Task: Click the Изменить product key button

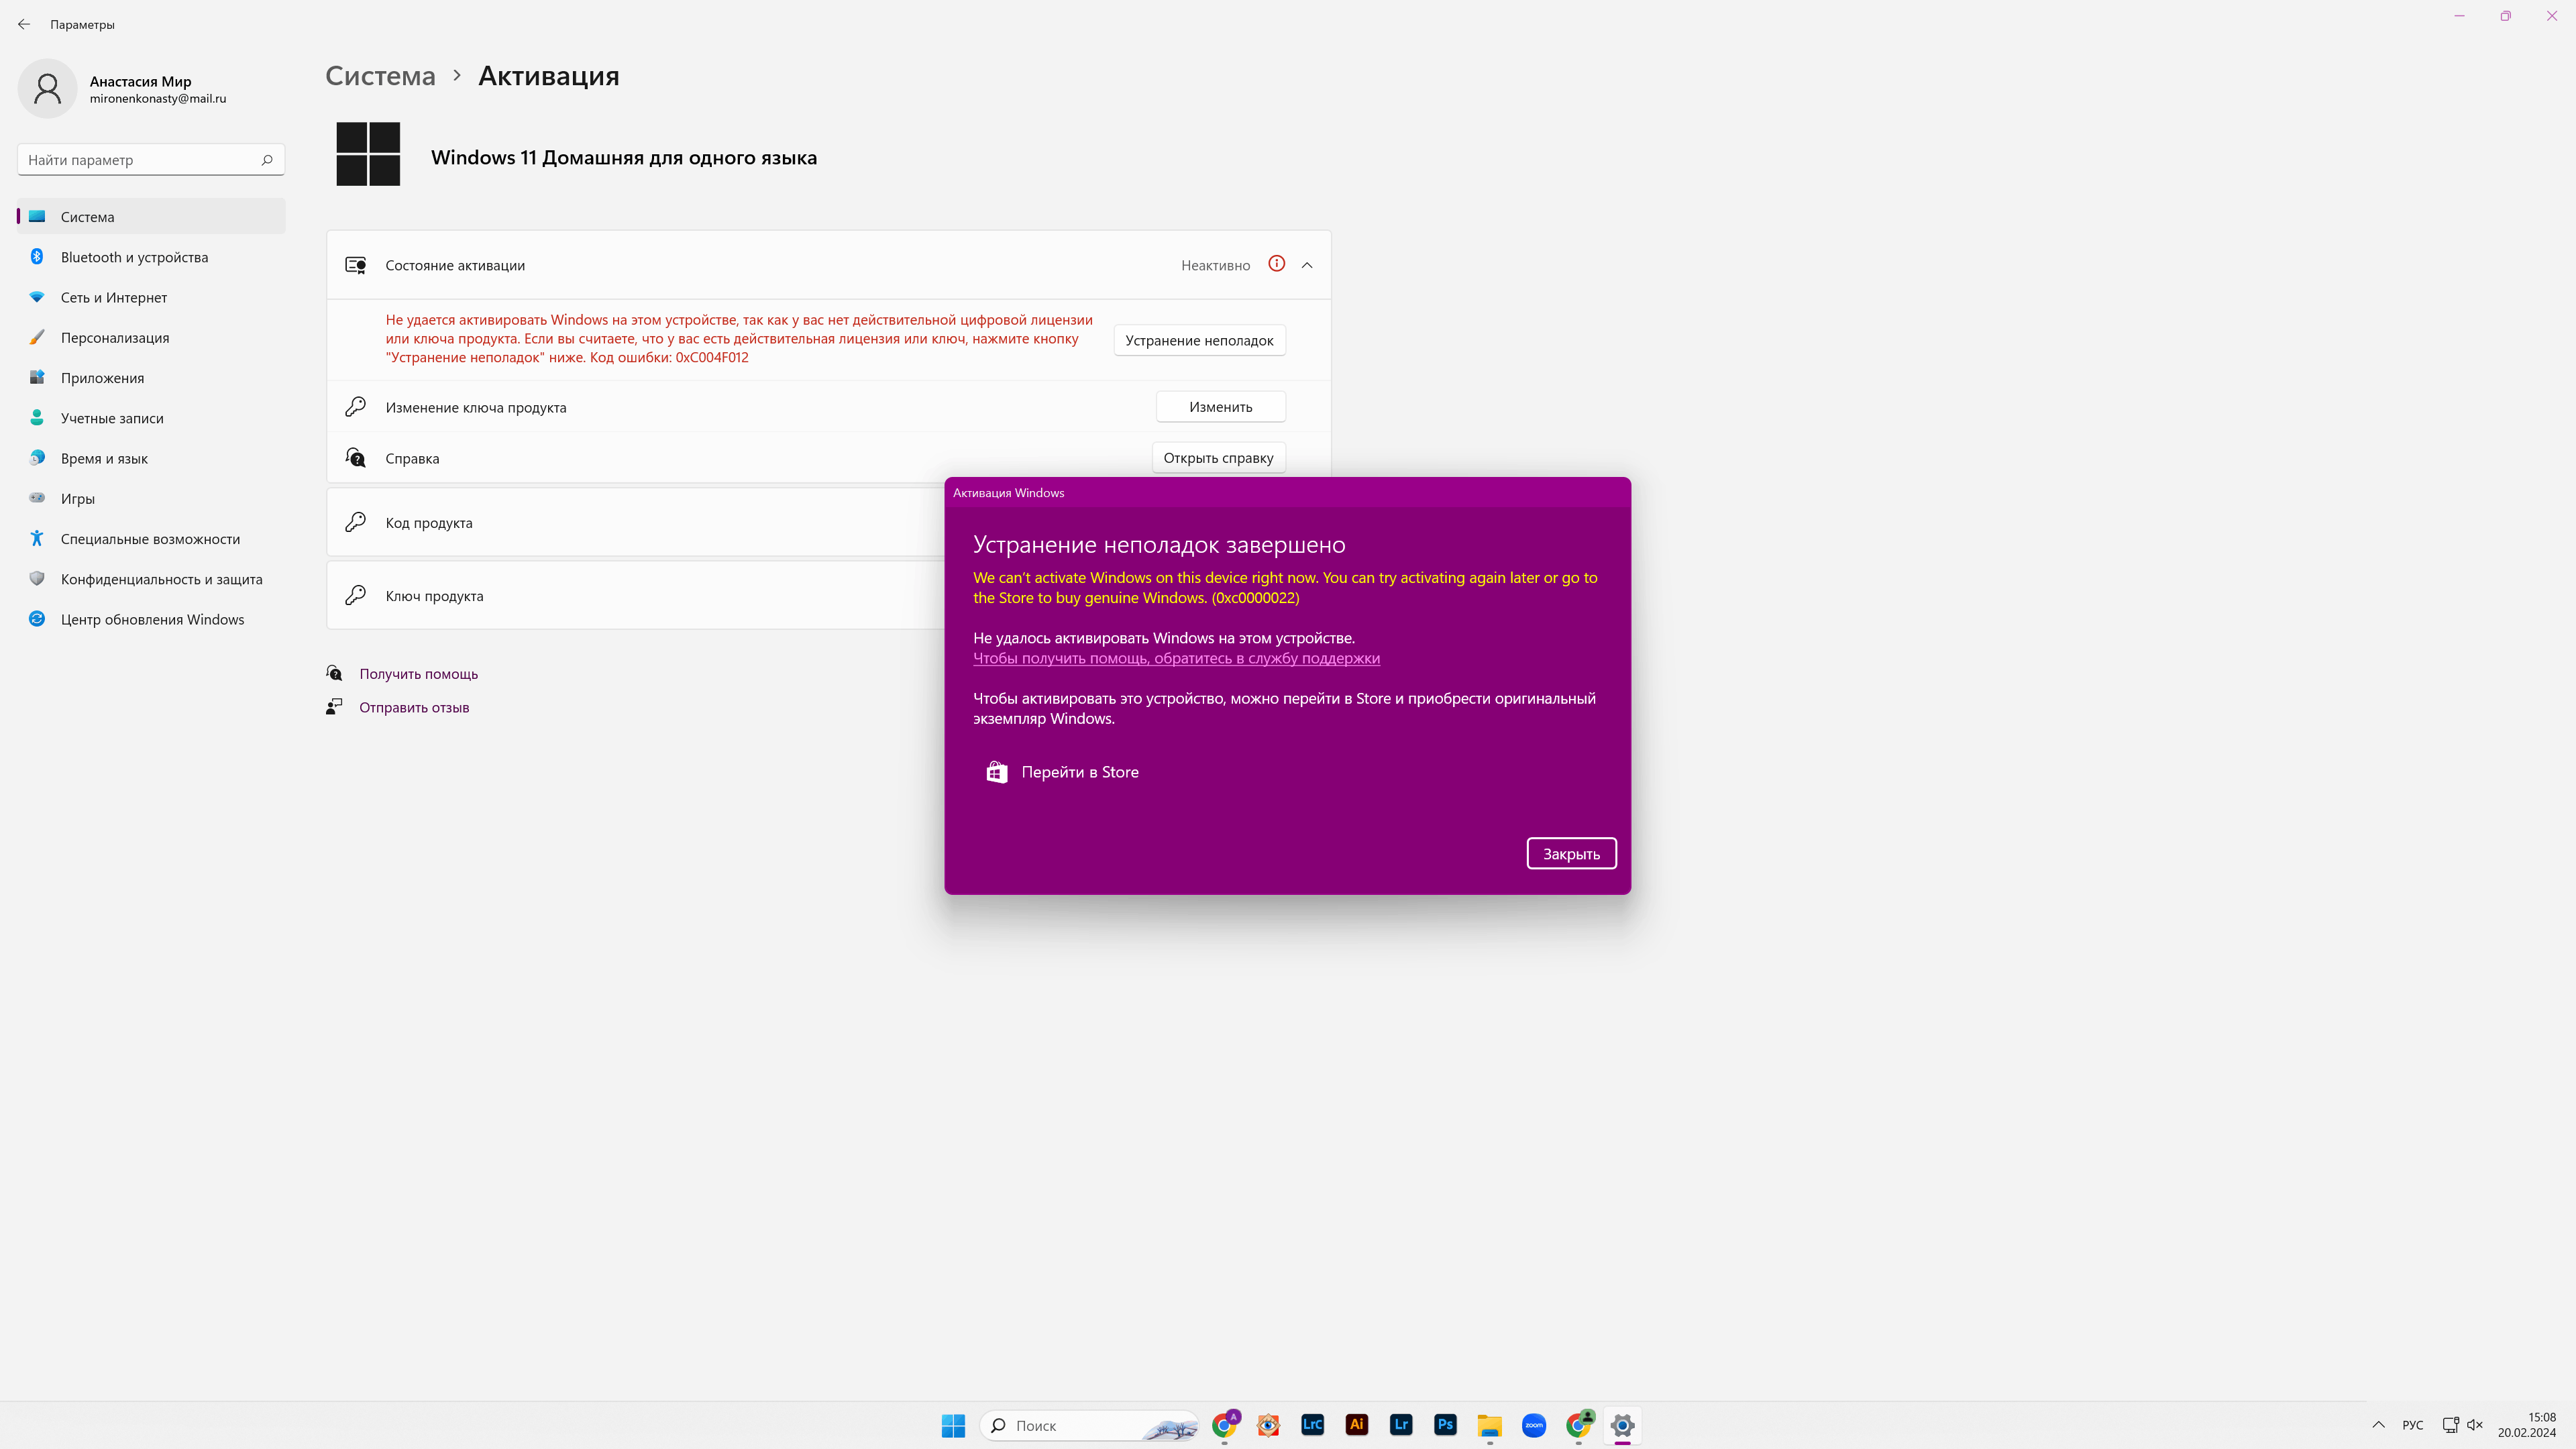Action: point(1221,407)
